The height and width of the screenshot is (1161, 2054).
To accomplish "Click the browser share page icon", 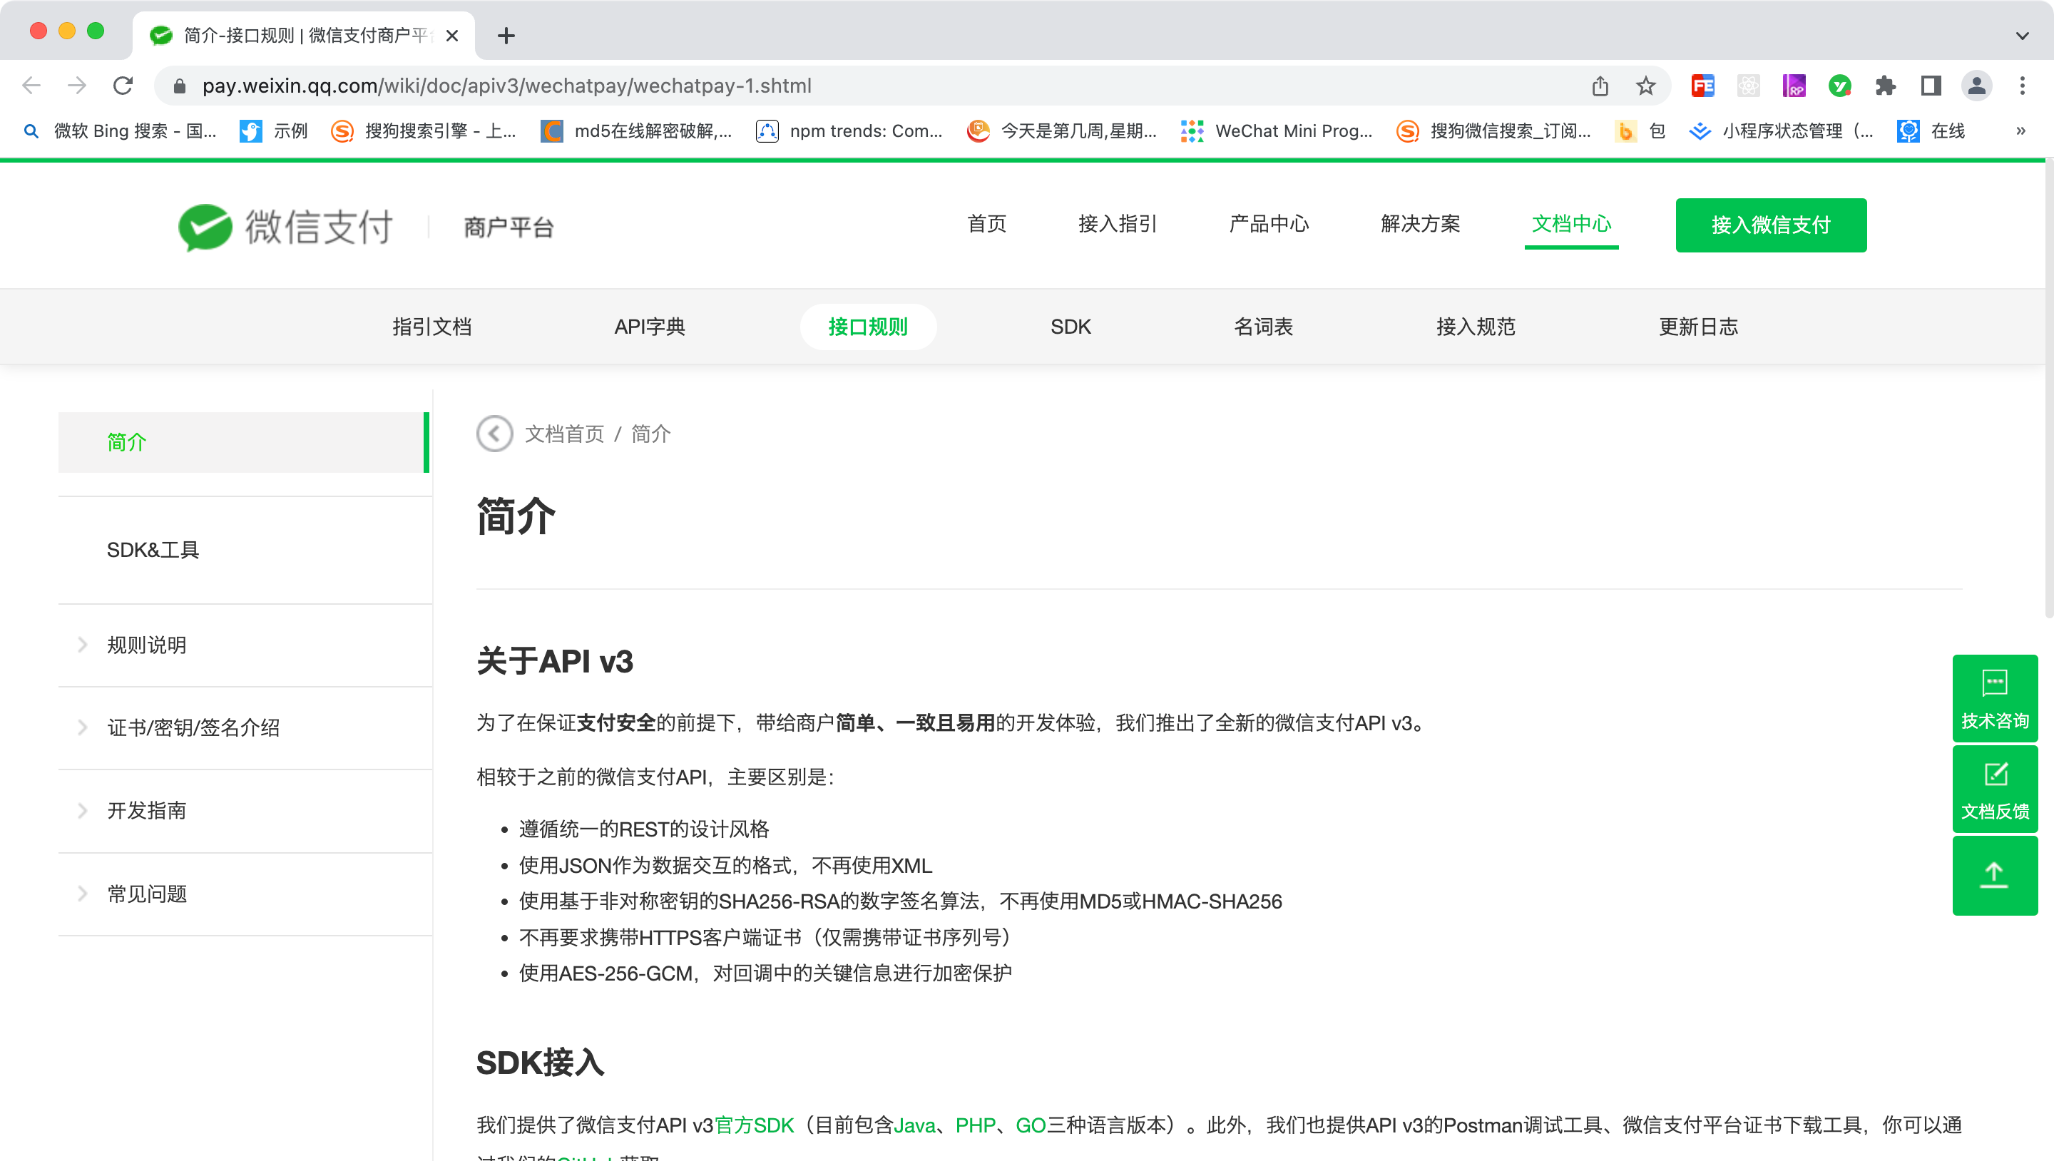I will 1600,86.
